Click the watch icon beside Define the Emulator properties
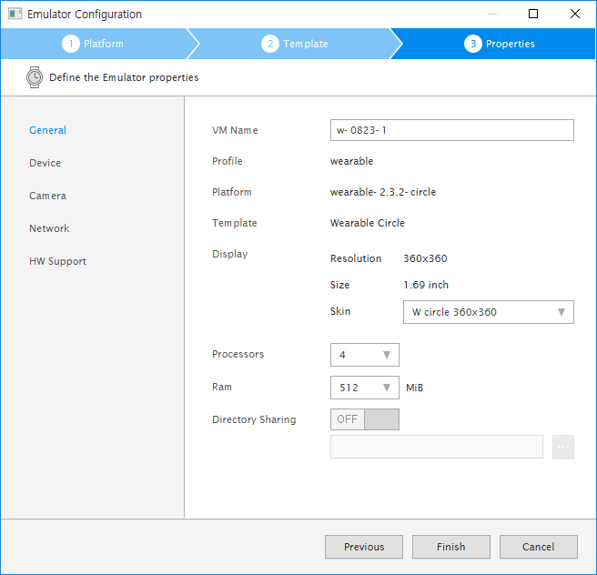The height and width of the screenshot is (575, 597). (35, 77)
